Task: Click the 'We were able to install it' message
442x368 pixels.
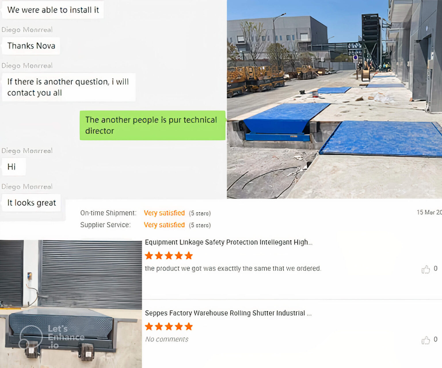Action: point(53,10)
